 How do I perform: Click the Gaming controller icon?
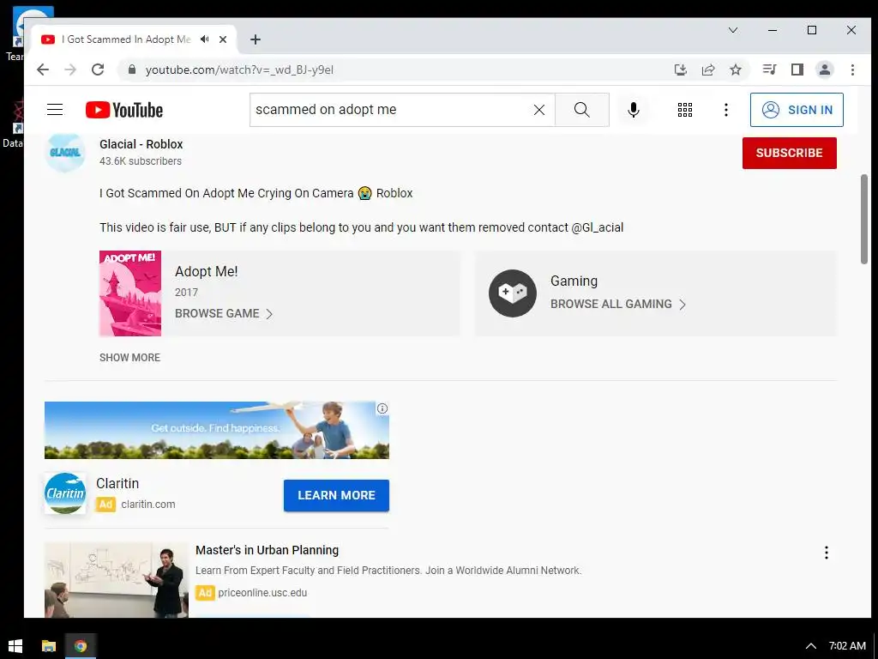click(x=513, y=293)
